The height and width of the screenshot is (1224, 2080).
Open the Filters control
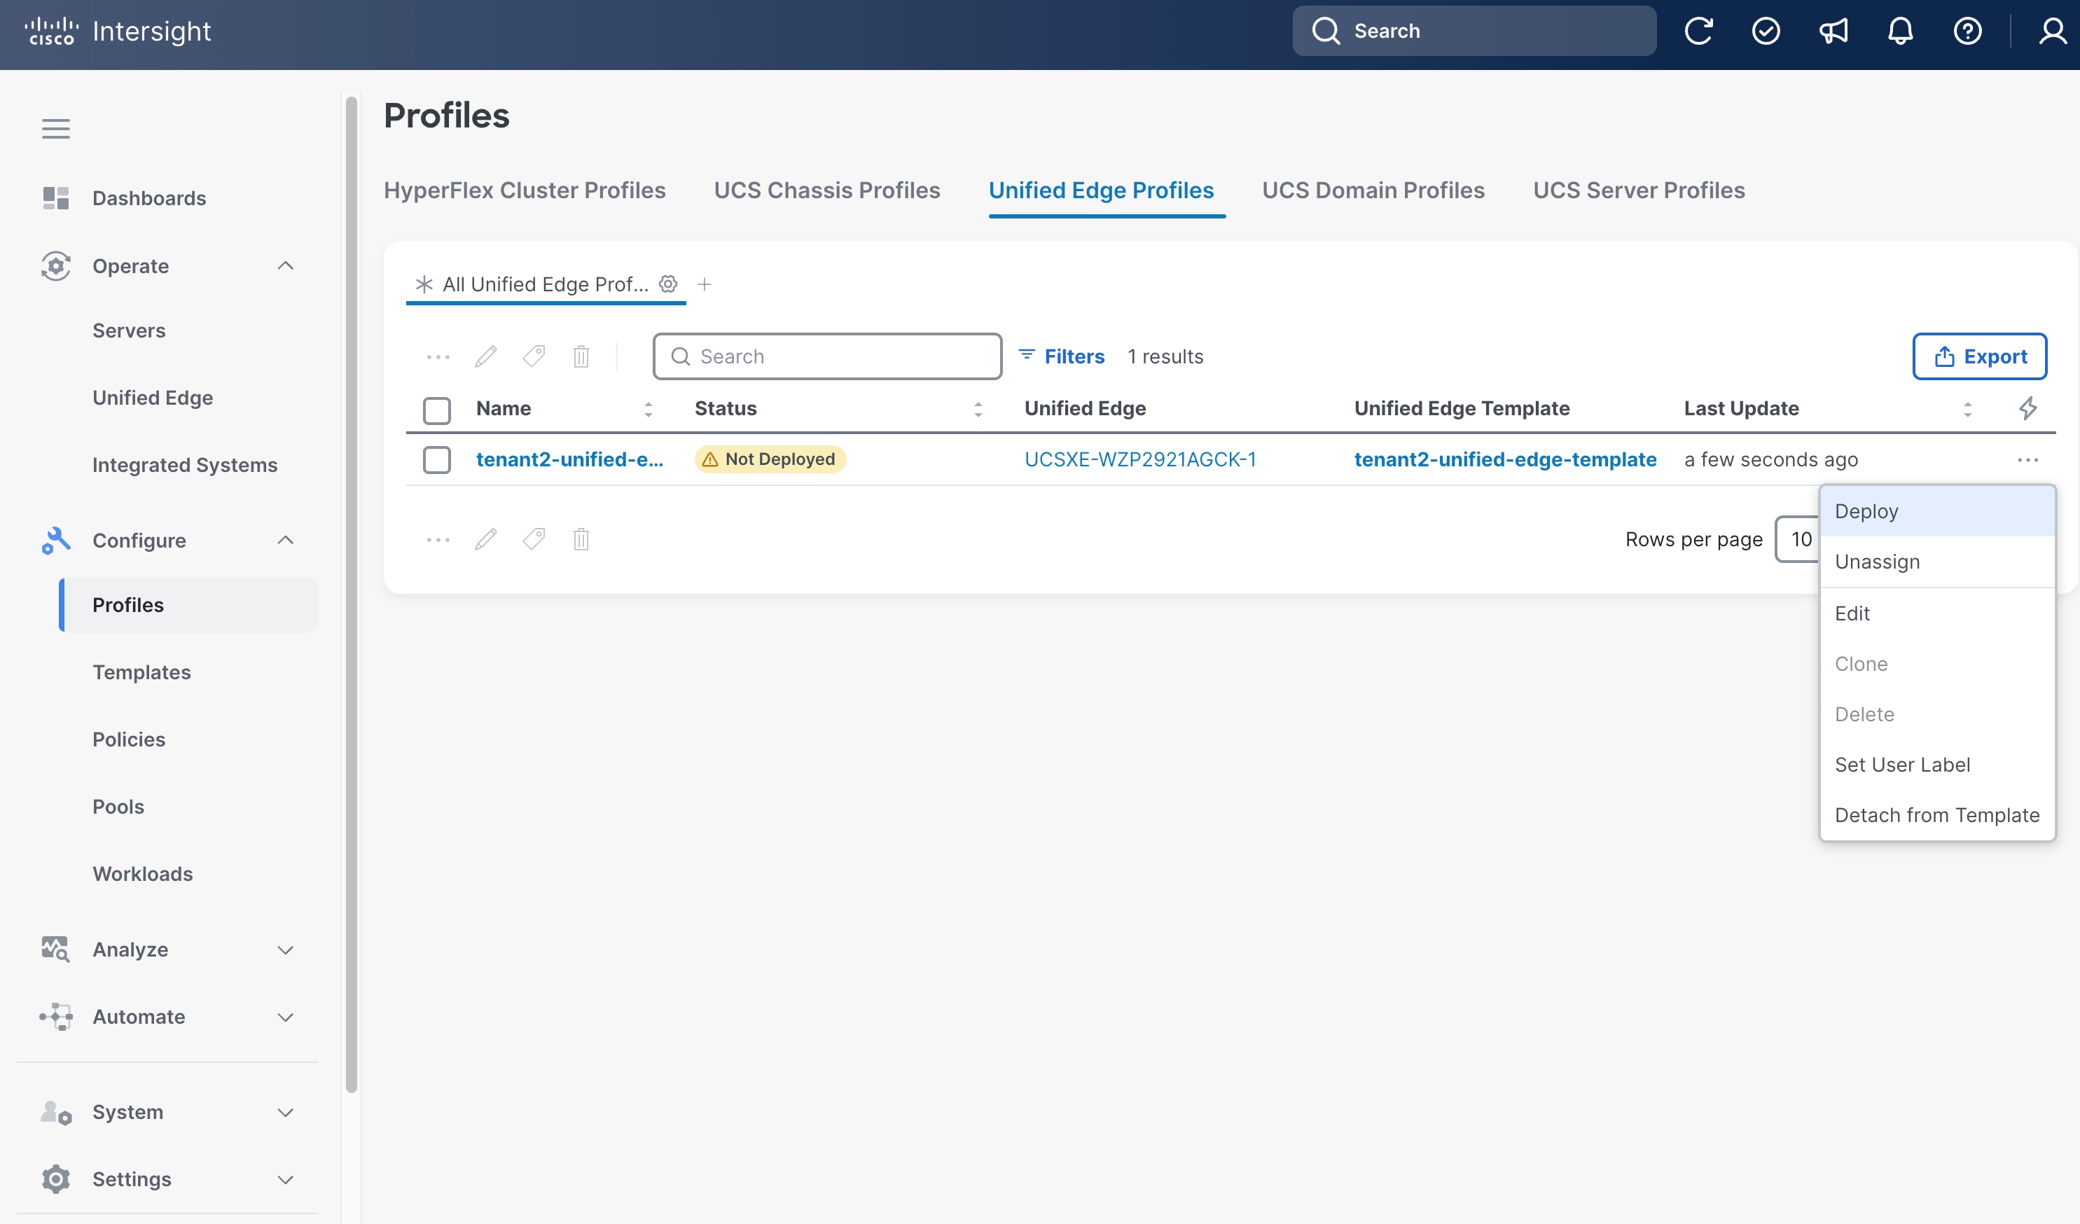click(1062, 356)
